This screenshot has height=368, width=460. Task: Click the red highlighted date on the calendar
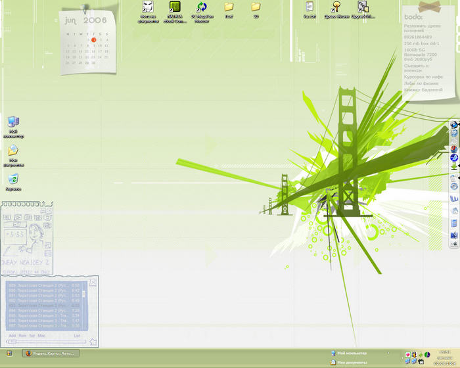pos(94,39)
